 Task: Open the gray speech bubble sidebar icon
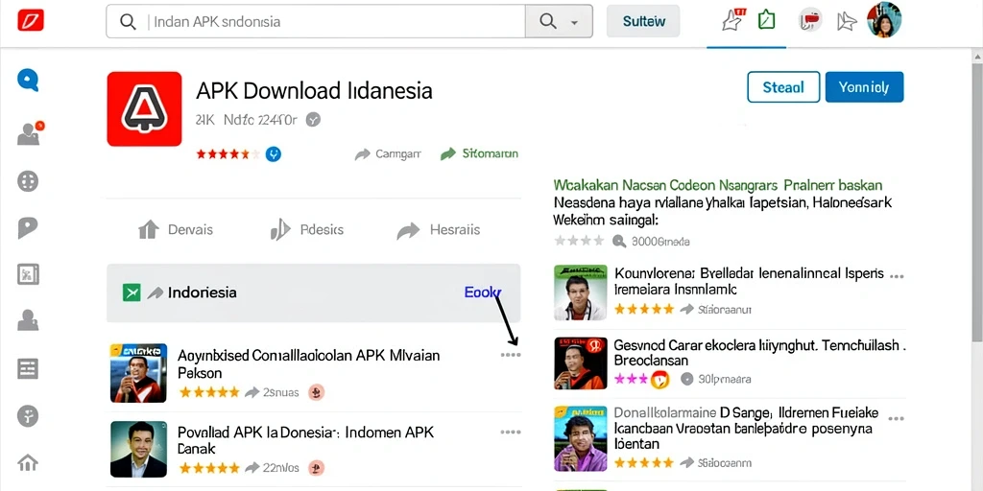click(28, 228)
